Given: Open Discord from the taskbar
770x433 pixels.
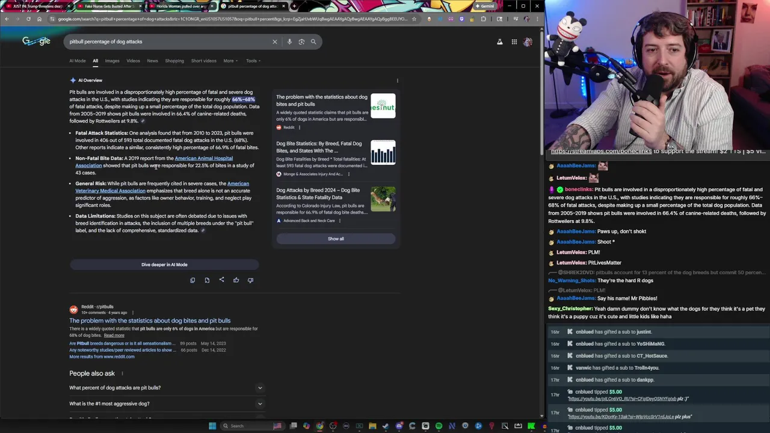Looking at the screenshot, I should 399,426.
